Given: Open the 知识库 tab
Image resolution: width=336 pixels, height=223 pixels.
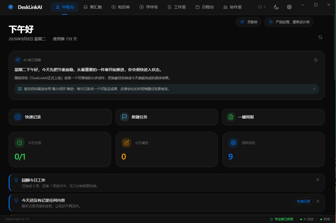Looking at the screenshot, I should pos(121,7).
